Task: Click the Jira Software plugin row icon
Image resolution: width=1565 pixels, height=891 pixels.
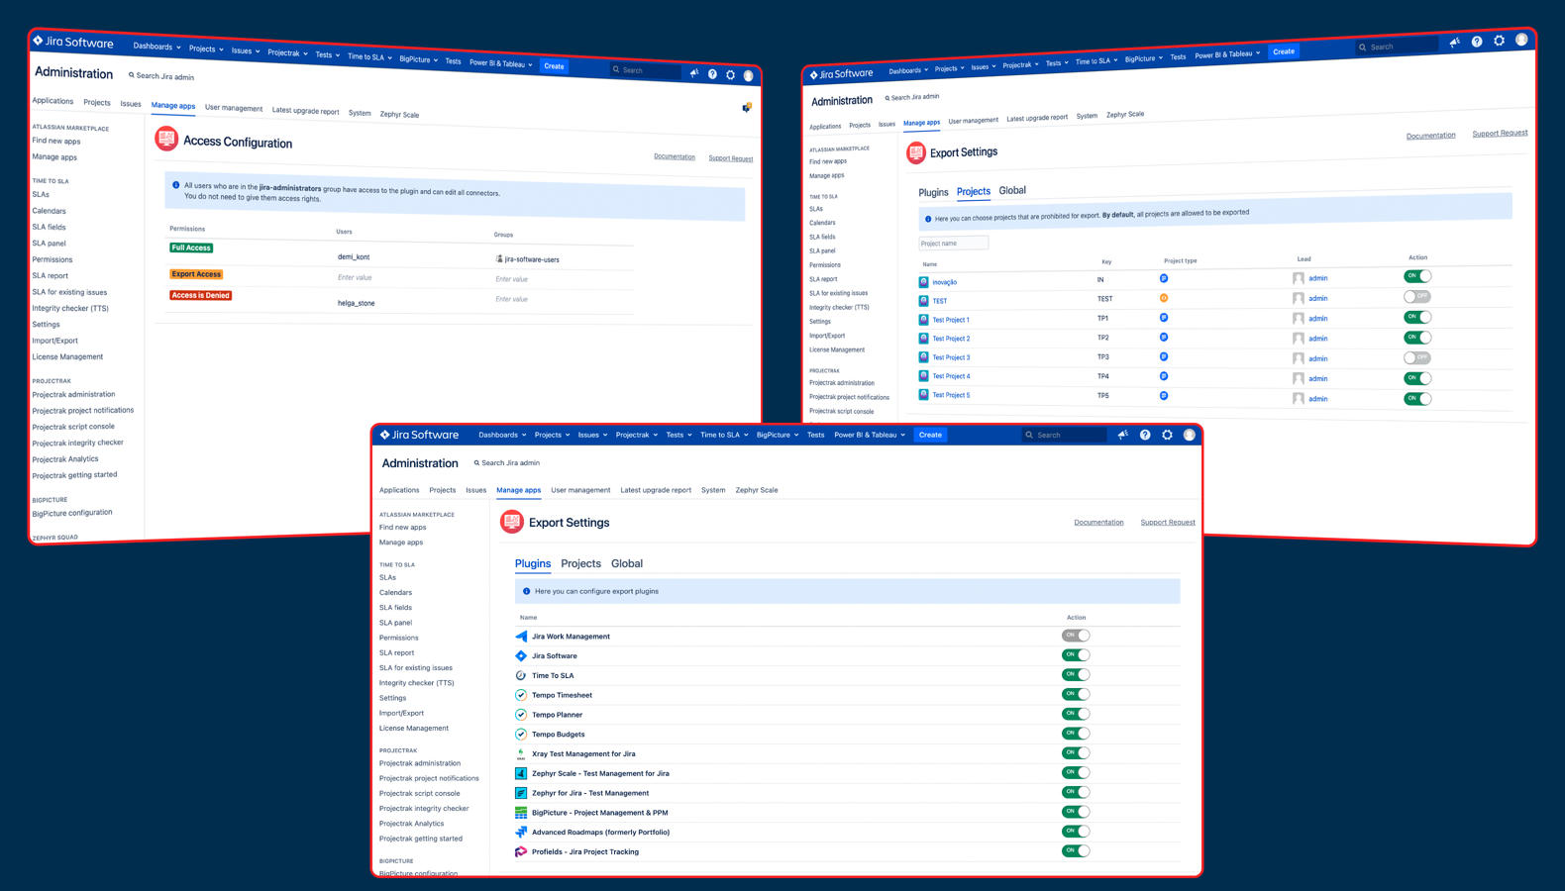Action: pos(521,655)
